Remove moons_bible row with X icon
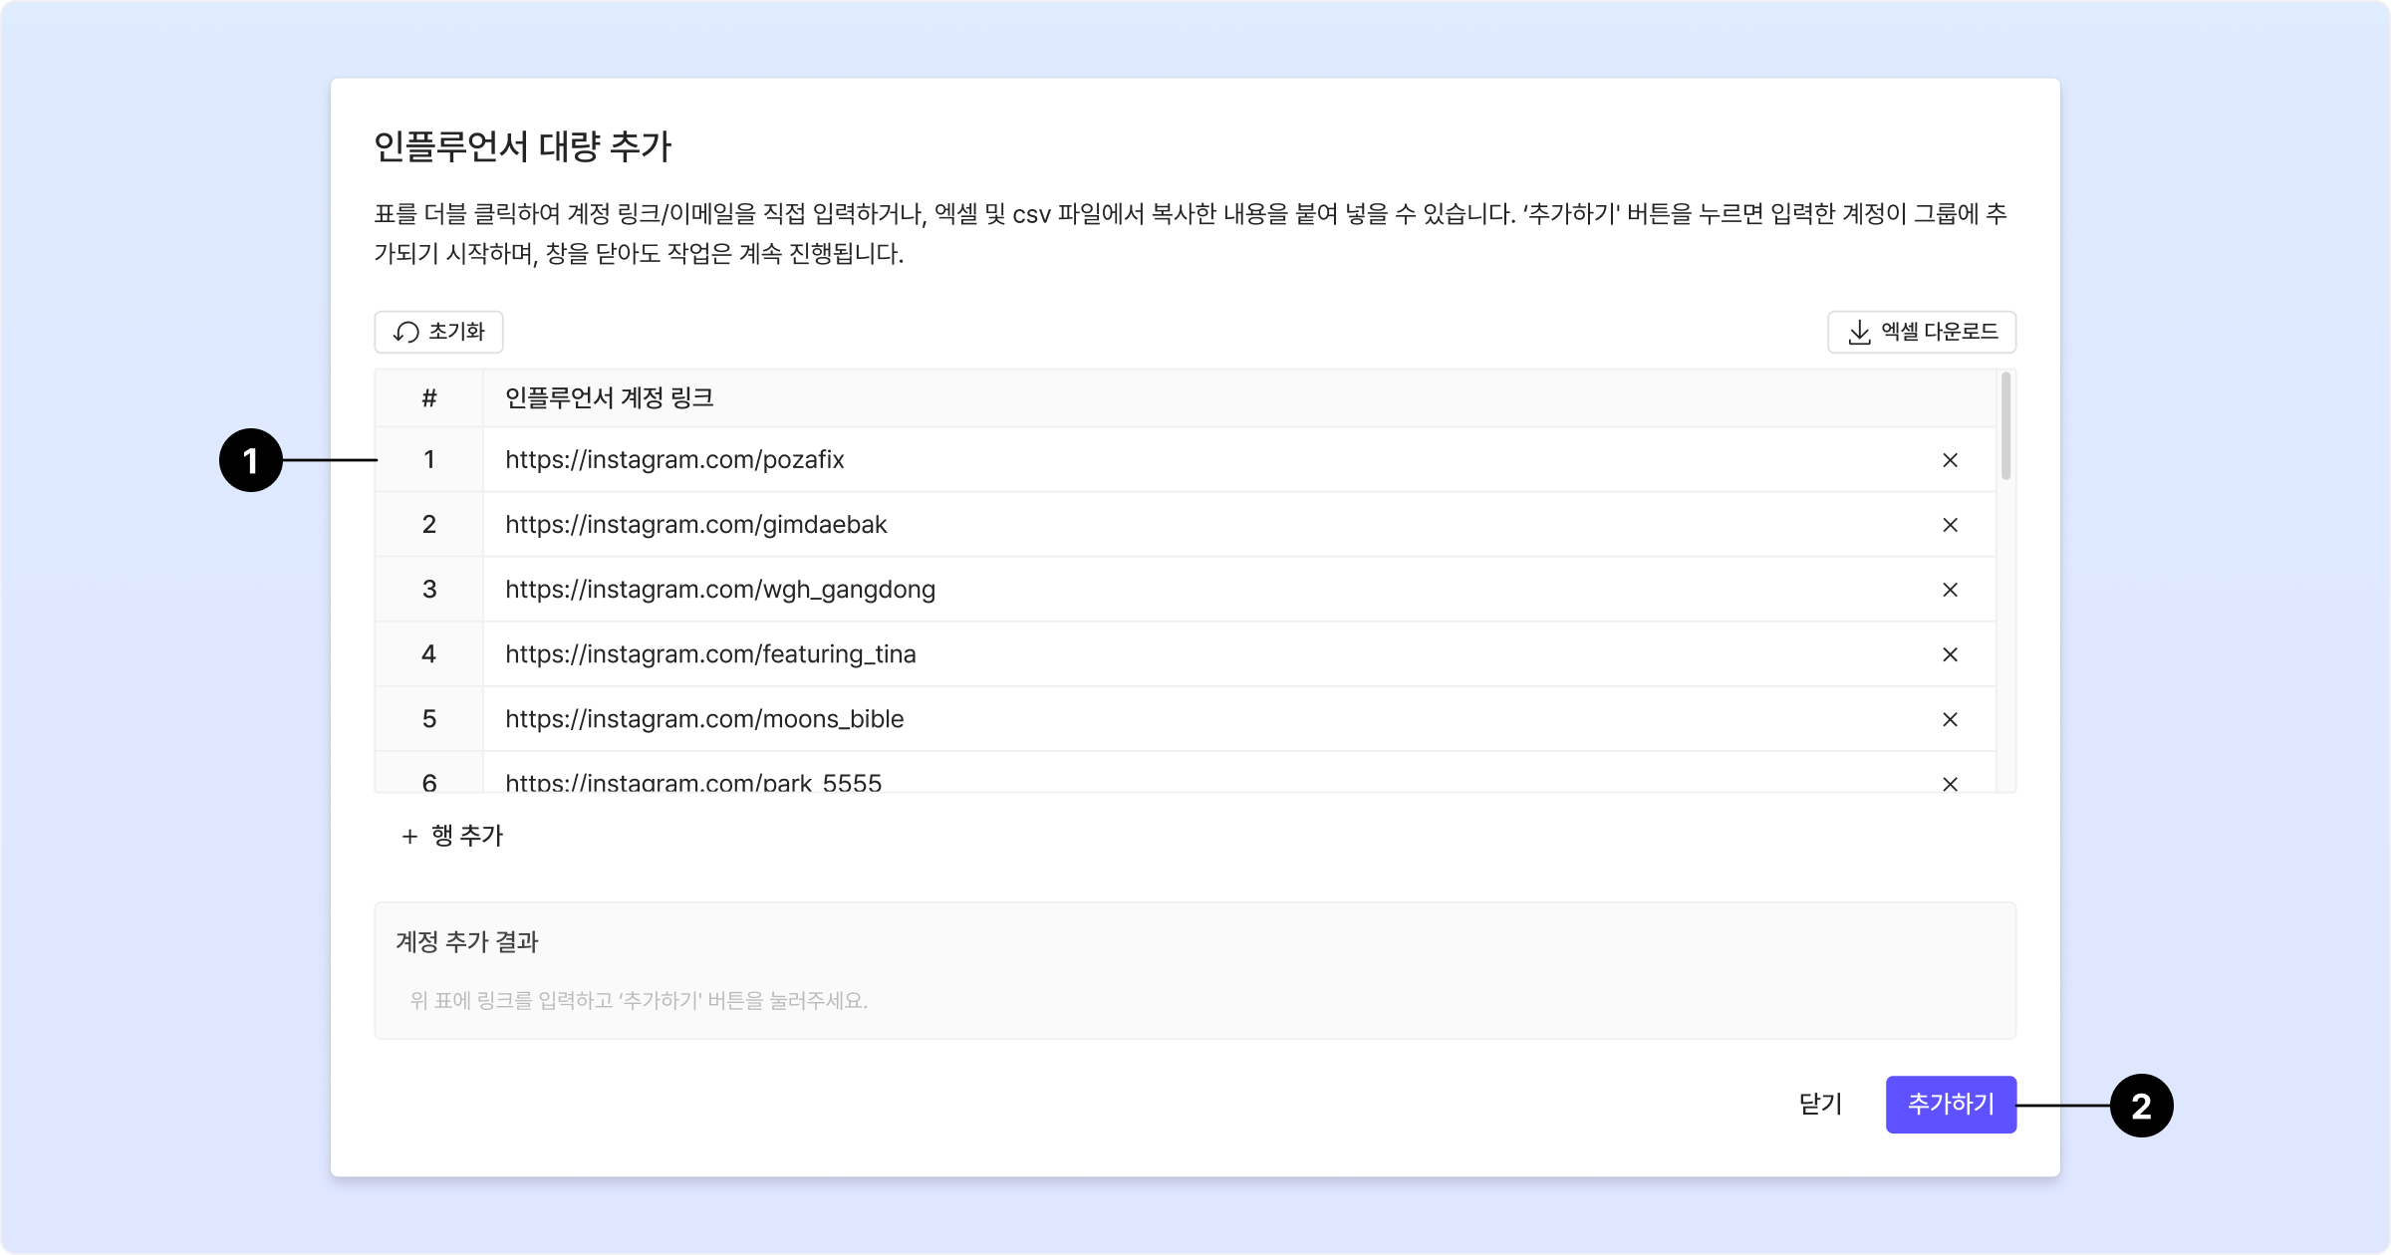2391x1255 pixels. [1950, 719]
